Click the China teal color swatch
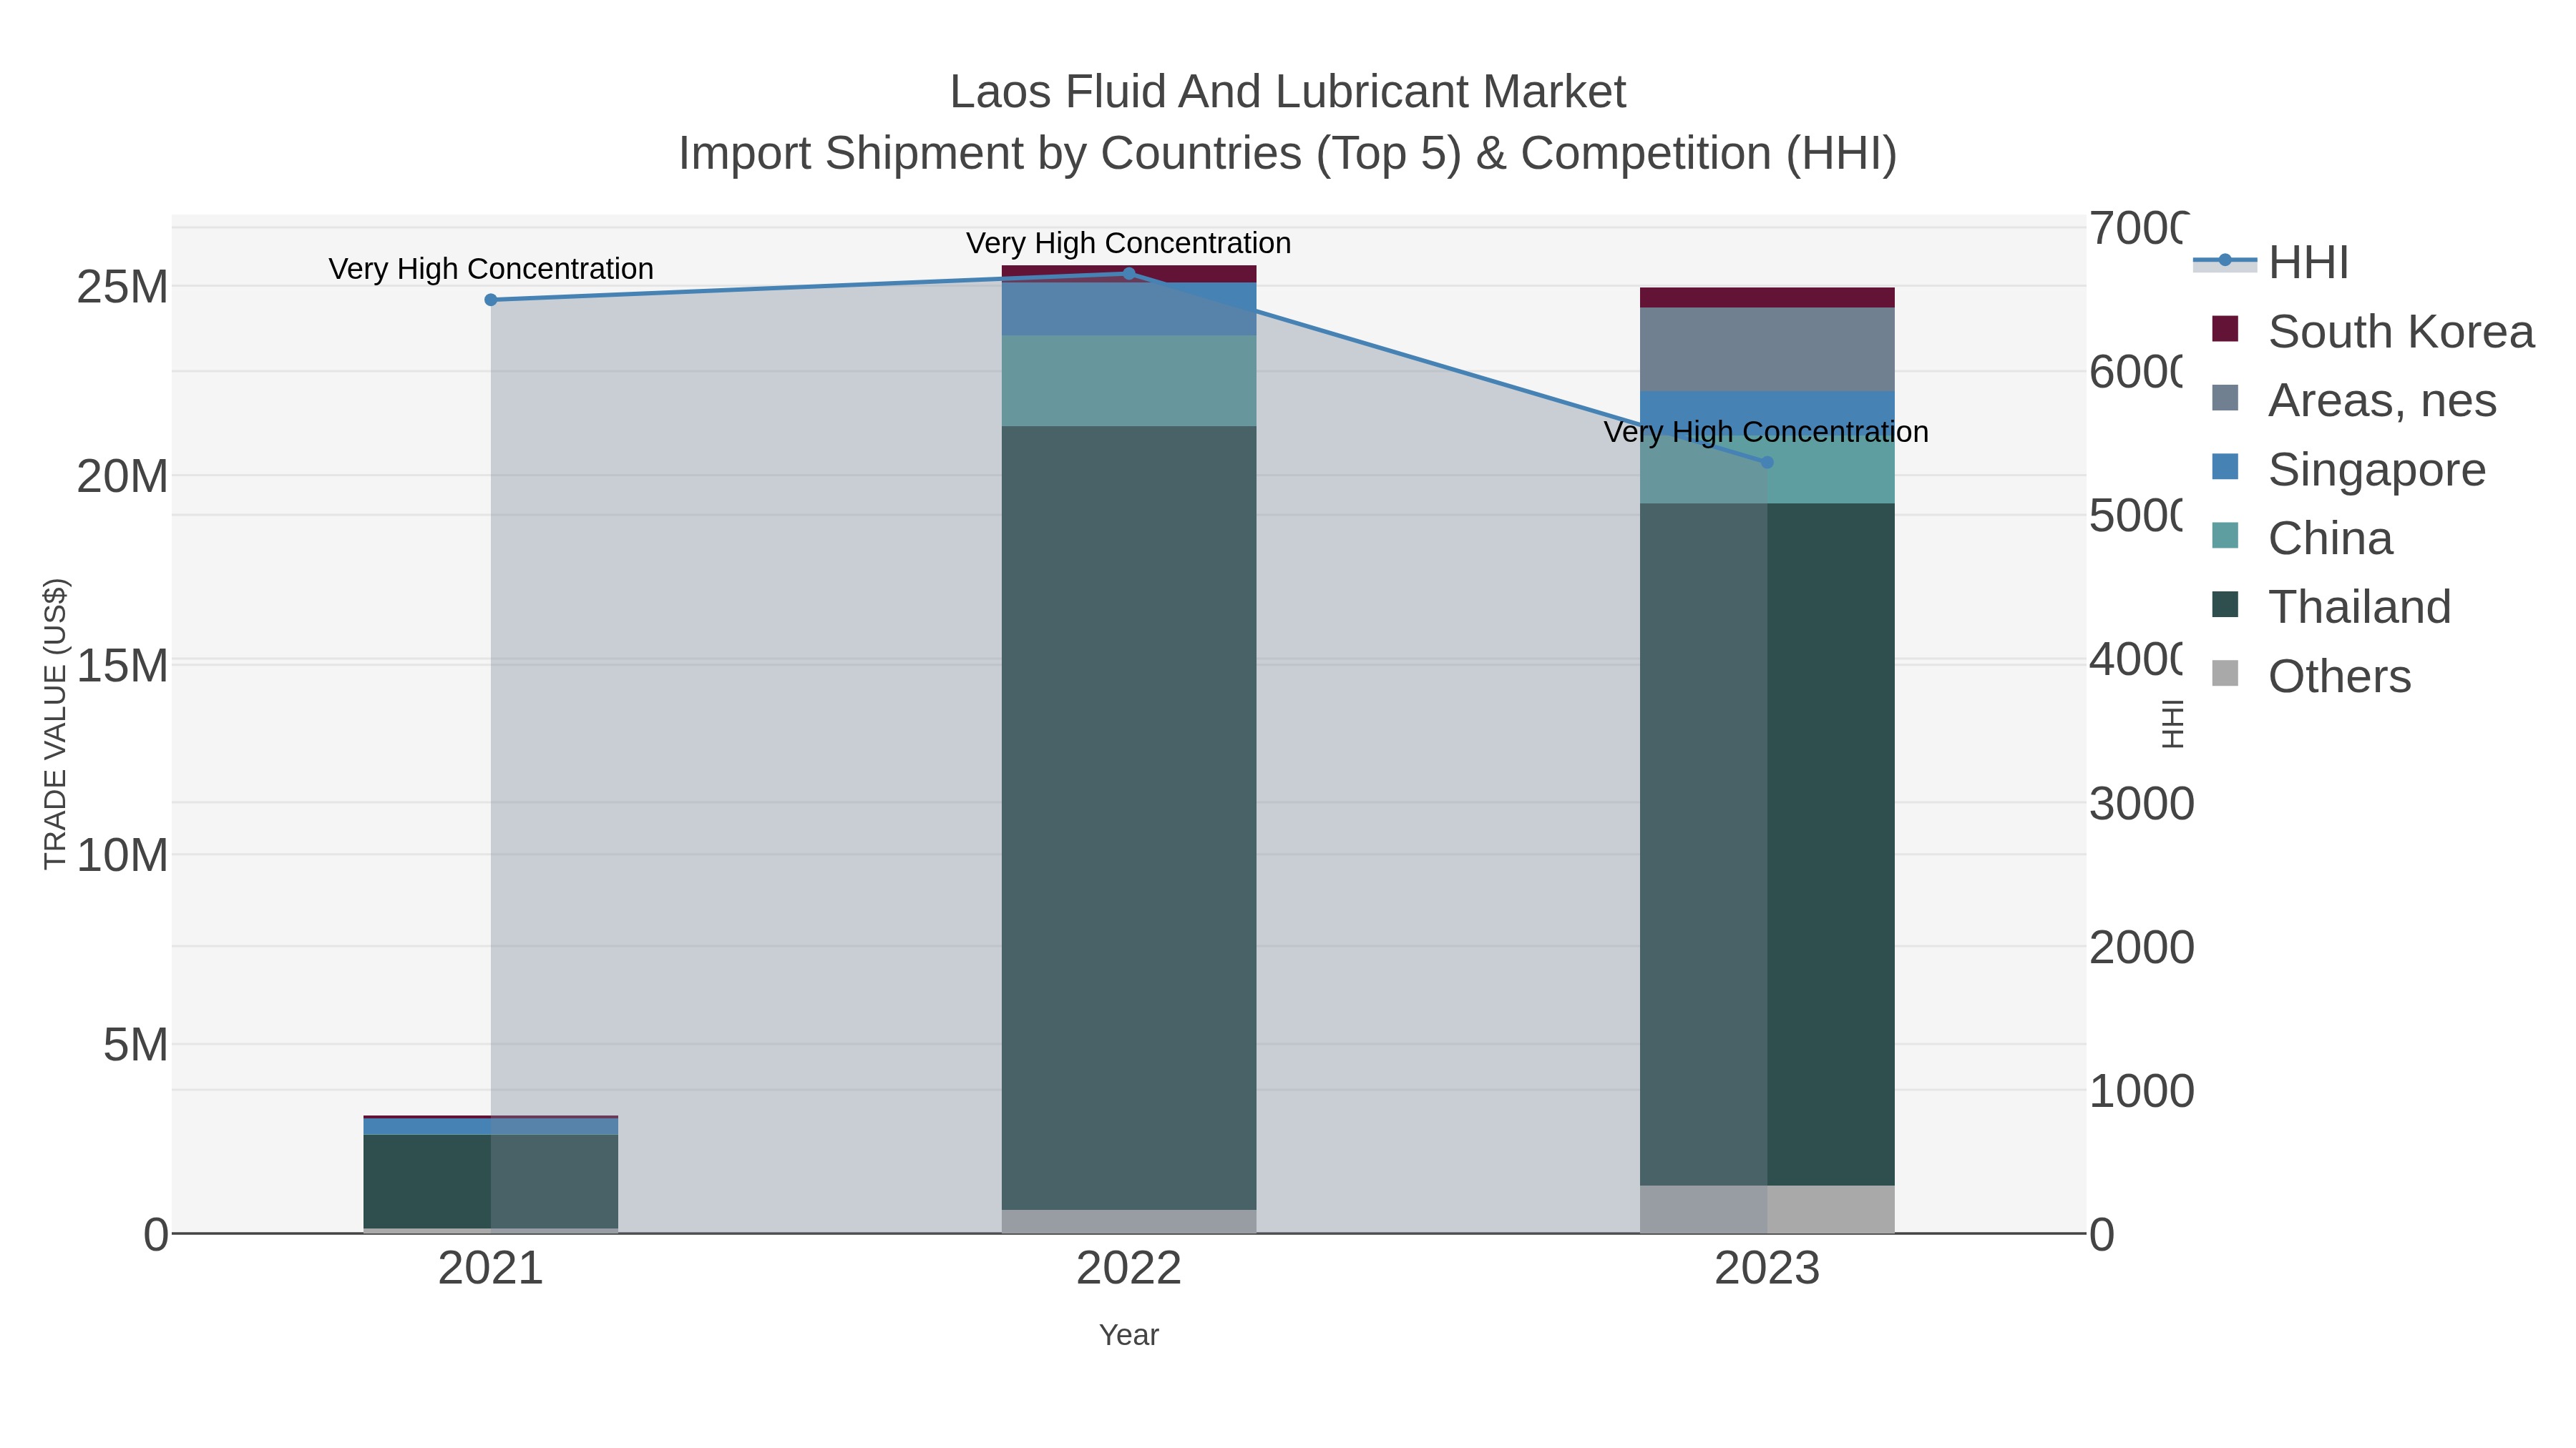 2225,536
